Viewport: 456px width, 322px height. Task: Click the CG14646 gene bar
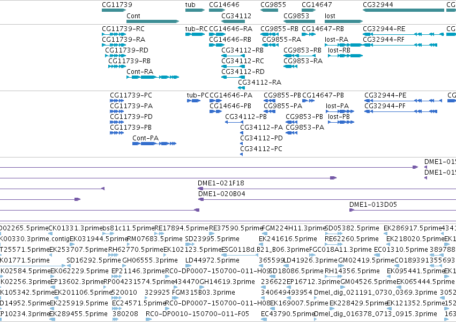[217, 10]
